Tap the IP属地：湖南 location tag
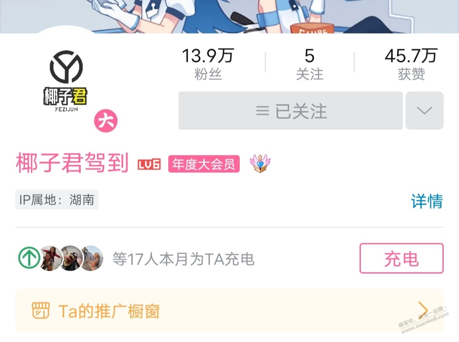Screen dimensions: 459x342 57,200
